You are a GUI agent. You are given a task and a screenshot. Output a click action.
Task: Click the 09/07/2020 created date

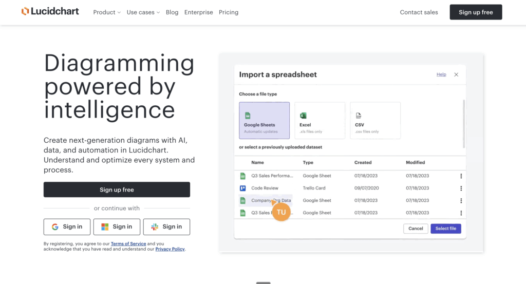click(367, 188)
